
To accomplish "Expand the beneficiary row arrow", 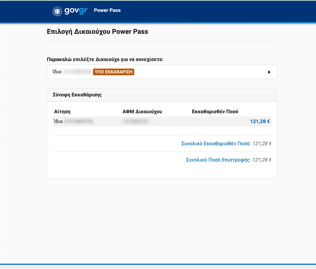I will pyautogui.click(x=269, y=72).
